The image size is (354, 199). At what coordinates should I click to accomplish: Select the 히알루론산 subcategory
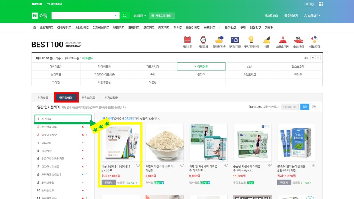pyautogui.click(x=104, y=82)
